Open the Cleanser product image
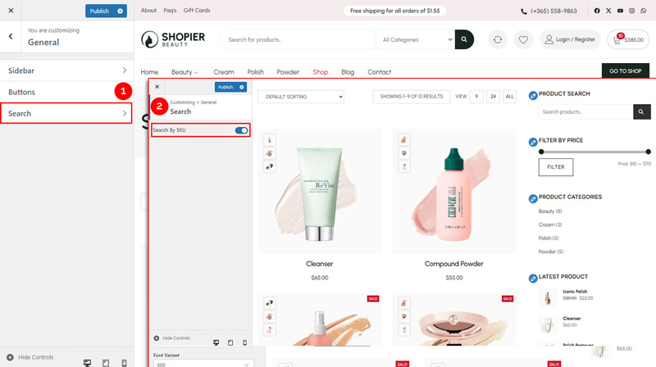Screen dimensions: 656x367 coord(320,191)
